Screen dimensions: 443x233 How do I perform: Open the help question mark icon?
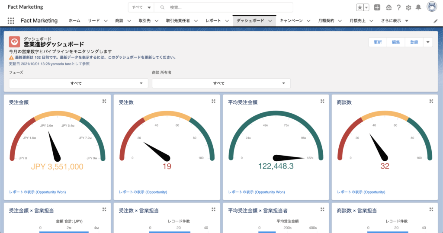point(398,8)
